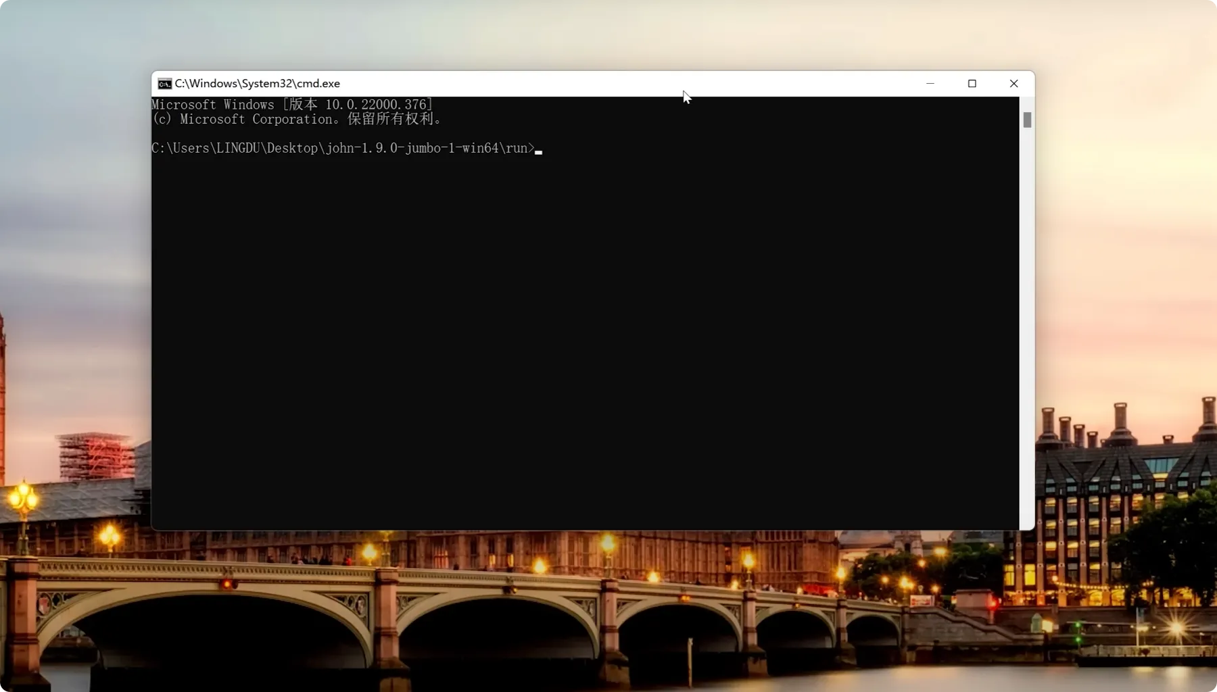Click the blinking cursor after the prompt
The image size is (1217, 692).
tap(539, 153)
